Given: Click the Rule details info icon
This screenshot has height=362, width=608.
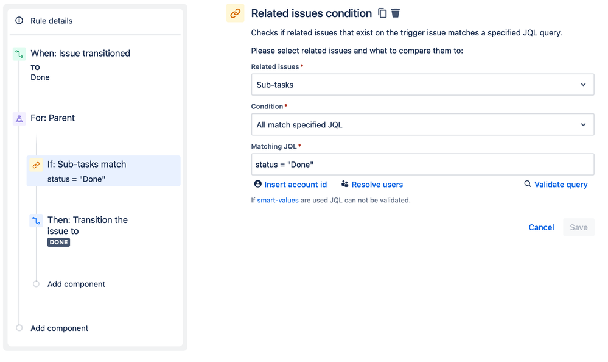Looking at the screenshot, I should [19, 21].
